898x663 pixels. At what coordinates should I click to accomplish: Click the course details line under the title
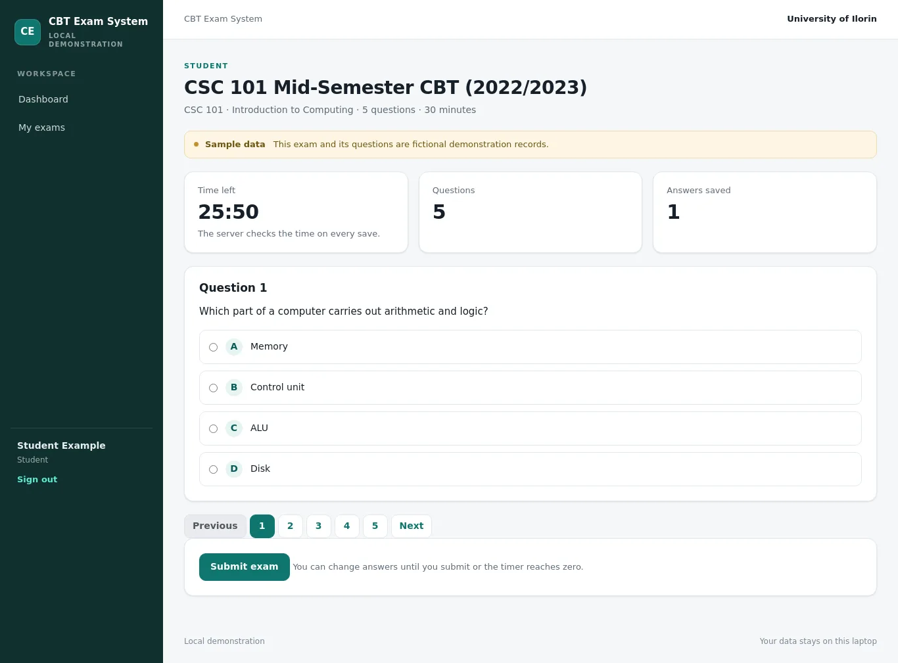(330, 110)
